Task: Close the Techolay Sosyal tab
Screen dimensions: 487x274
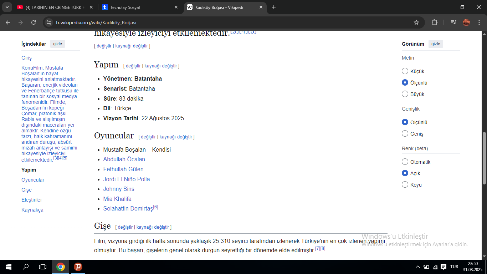Action: tap(176, 7)
